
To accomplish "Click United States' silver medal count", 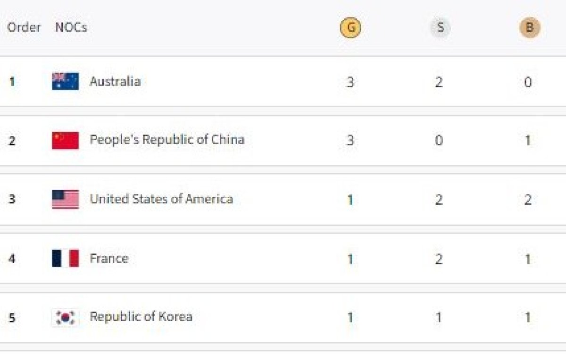I will click(439, 200).
